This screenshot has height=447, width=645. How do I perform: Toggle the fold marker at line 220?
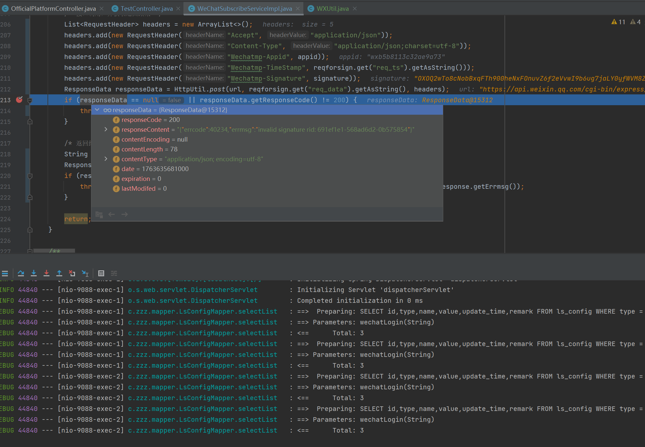(30, 176)
